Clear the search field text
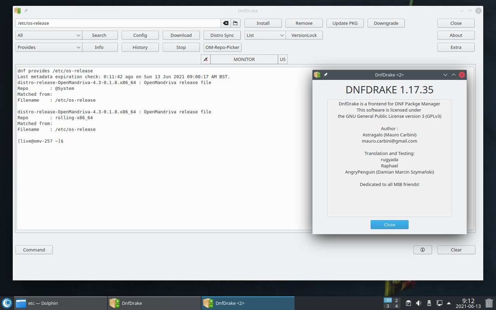The image size is (496, 310). [226, 23]
